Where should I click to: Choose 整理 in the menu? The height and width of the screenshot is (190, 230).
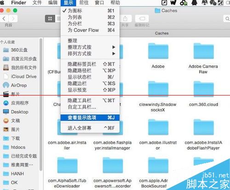pos(90,41)
